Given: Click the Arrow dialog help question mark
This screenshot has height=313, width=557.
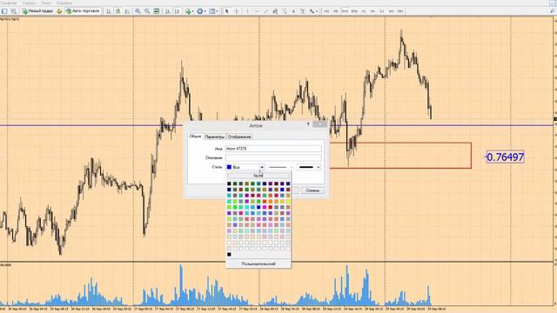Looking at the screenshot, I should [x=308, y=124].
